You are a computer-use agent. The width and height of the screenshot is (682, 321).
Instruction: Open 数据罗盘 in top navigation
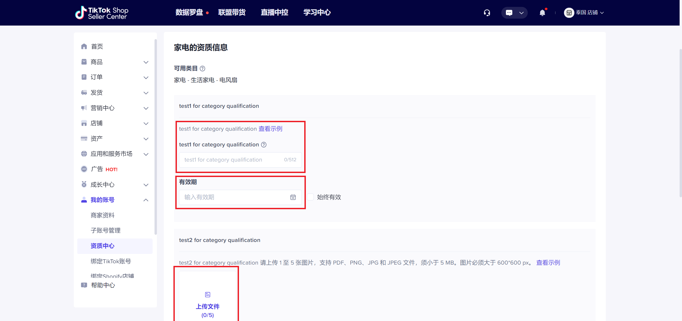(189, 13)
